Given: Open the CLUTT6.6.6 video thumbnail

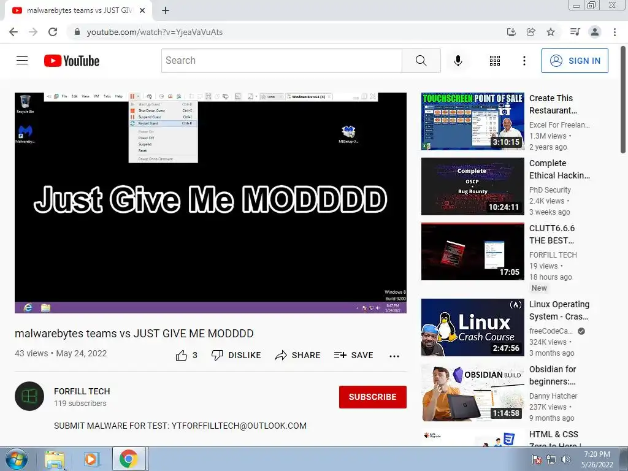Looking at the screenshot, I should [x=473, y=251].
